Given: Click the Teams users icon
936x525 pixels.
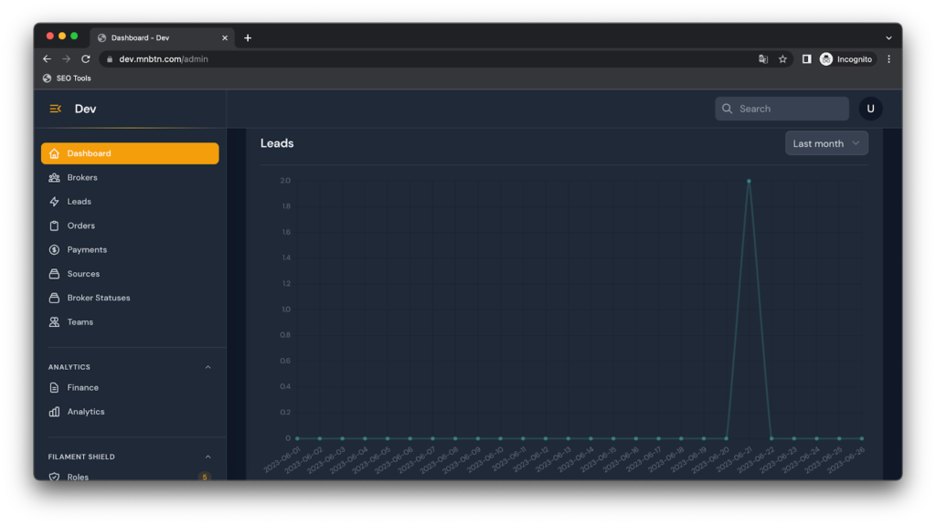Looking at the screenshot, I should coord(55,322).
